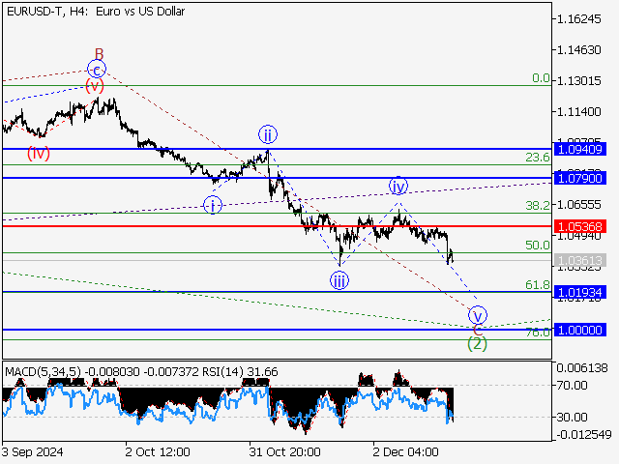Select the blue circled wave i marker

[213, 204]
